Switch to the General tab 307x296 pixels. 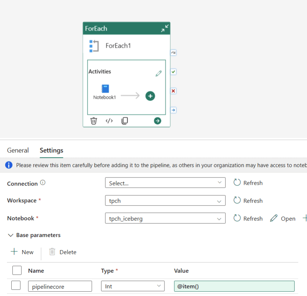[x=18, y=150]
